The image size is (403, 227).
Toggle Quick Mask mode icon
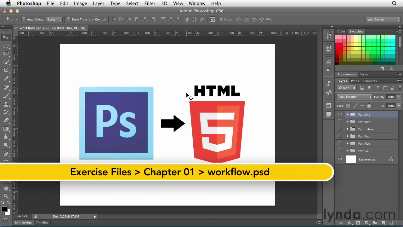pyautogui.click(x=6, y=220)
